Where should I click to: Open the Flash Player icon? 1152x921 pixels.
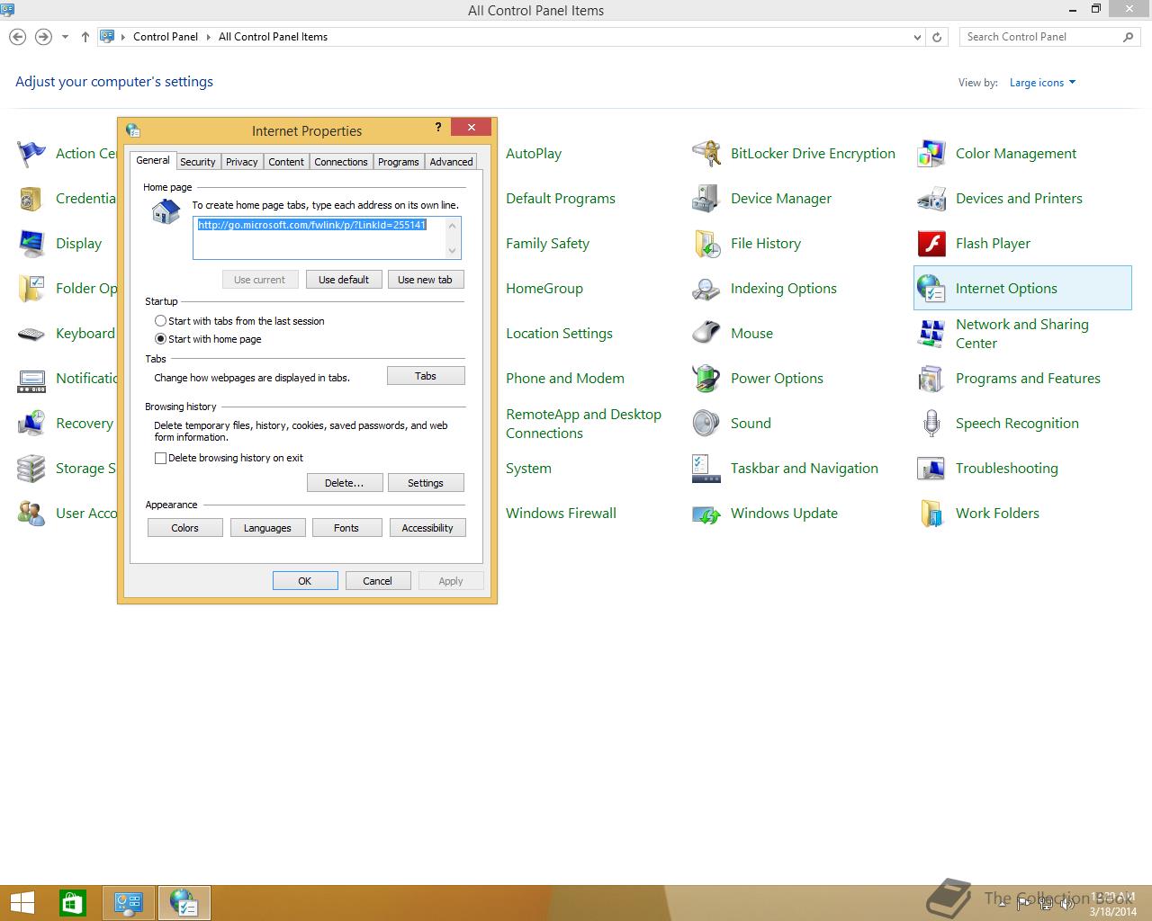pyautogui.click(x=931, y=244)
